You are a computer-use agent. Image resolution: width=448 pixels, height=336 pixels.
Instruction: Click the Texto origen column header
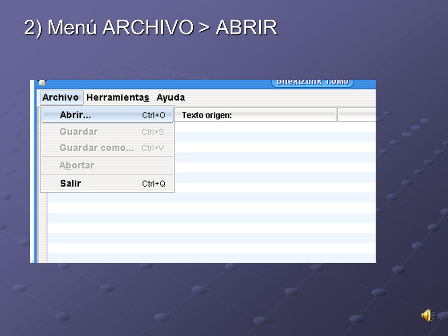pyautogui.click(x=256, y=115)
